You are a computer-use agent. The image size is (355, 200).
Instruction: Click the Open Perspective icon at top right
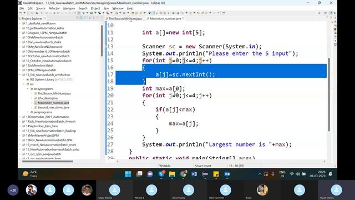coord(326,13)
